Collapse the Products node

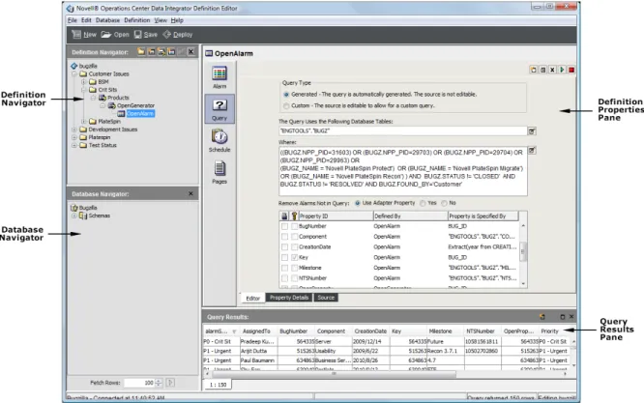point(93,98)
